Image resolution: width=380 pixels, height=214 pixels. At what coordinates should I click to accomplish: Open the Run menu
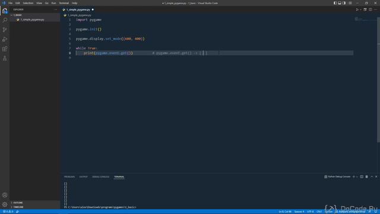[x=54, y=3]
